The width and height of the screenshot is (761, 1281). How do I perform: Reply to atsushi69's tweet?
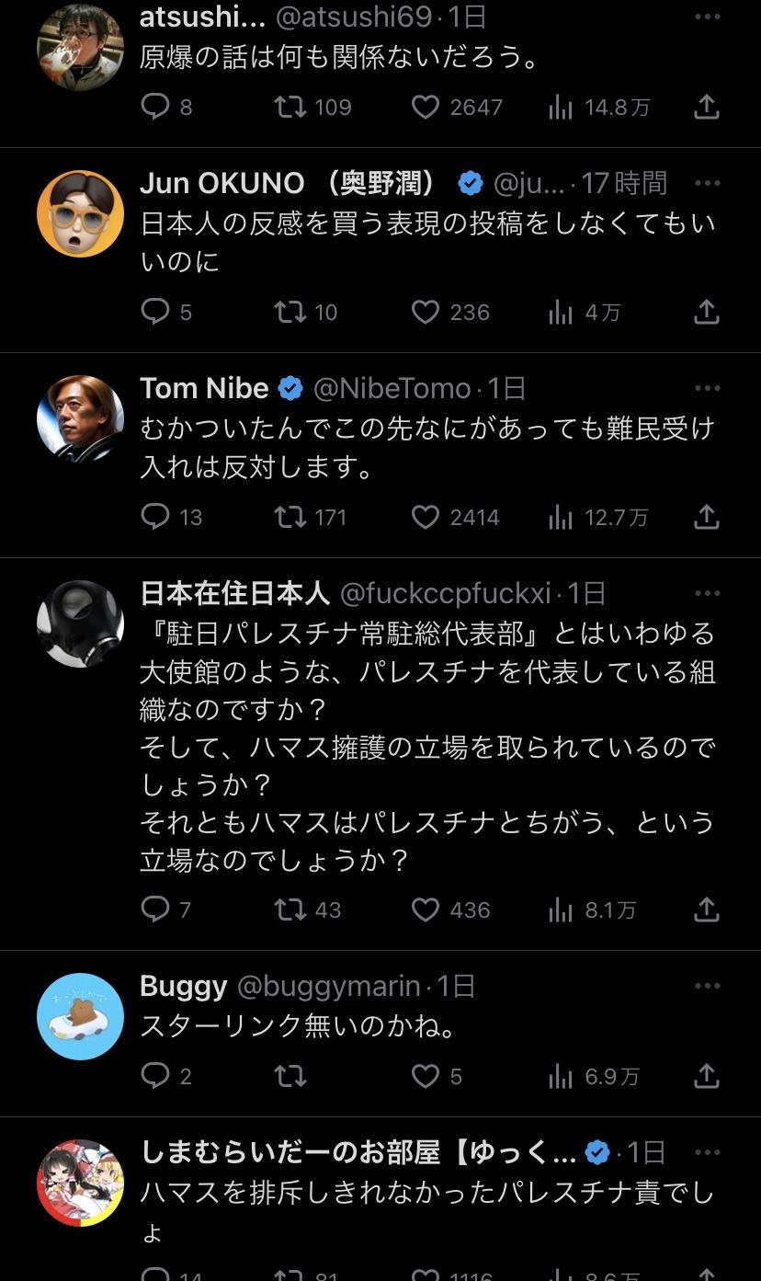coord(166,108)
